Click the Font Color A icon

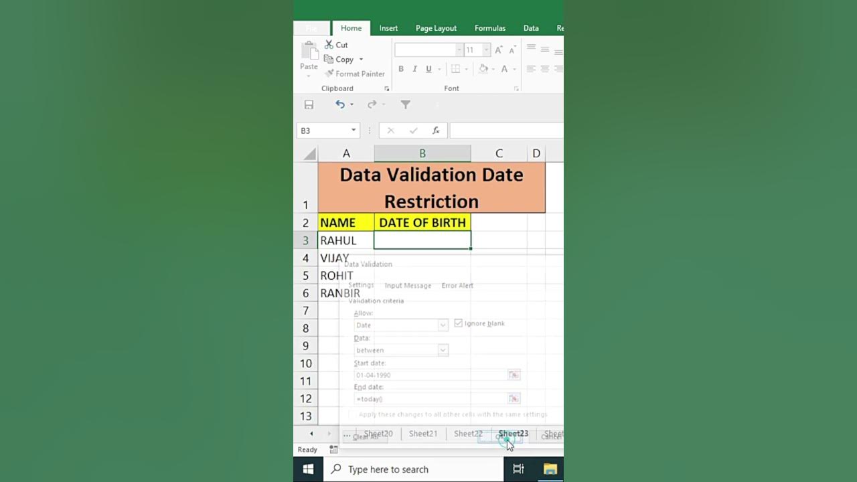pyautogui.click(x=504, y=69)
